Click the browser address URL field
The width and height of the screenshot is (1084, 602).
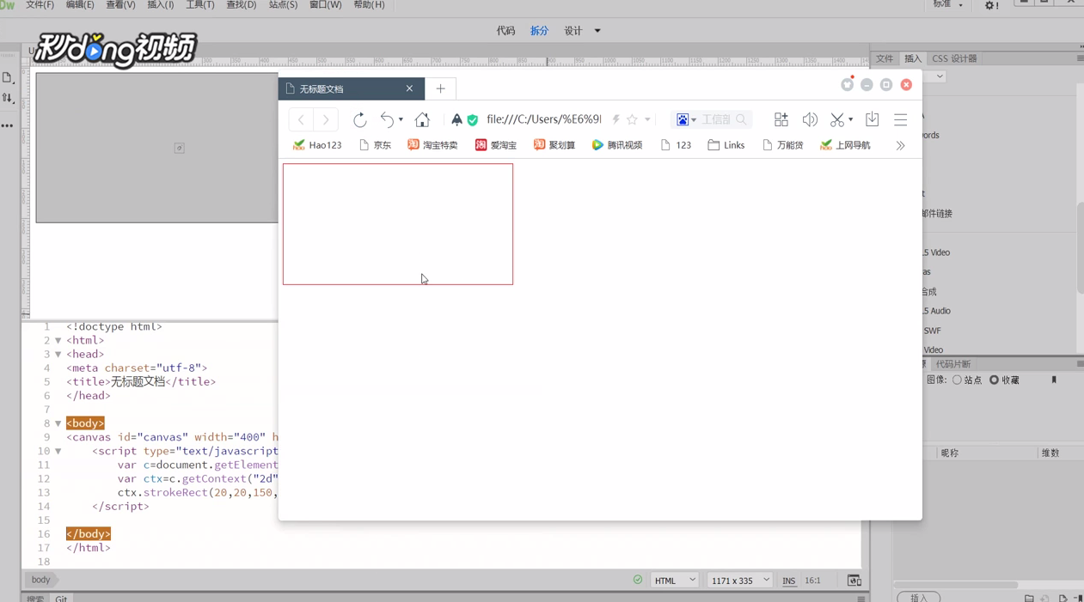(544, 119)
